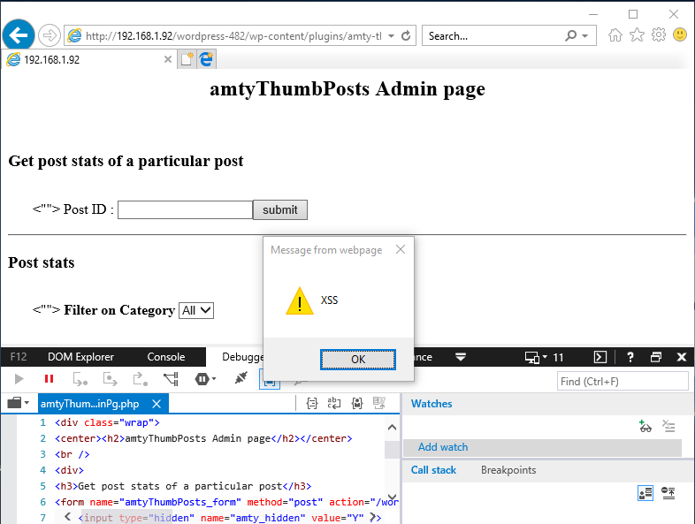The height and width of the screenshot is (524, 695).
Task: Close the amtyThum...inPg.php file tab
Action: (157, 404)
